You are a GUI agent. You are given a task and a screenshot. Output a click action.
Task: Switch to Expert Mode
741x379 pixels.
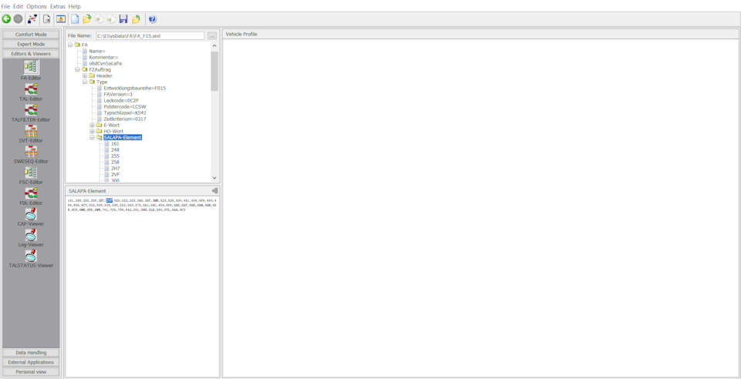coord(31,45)
